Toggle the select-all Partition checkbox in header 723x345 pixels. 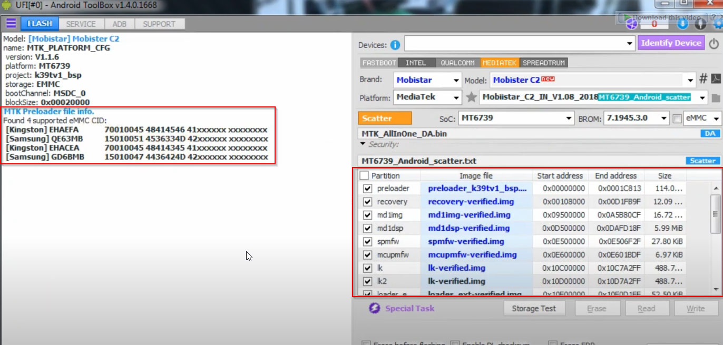[364, 175]
